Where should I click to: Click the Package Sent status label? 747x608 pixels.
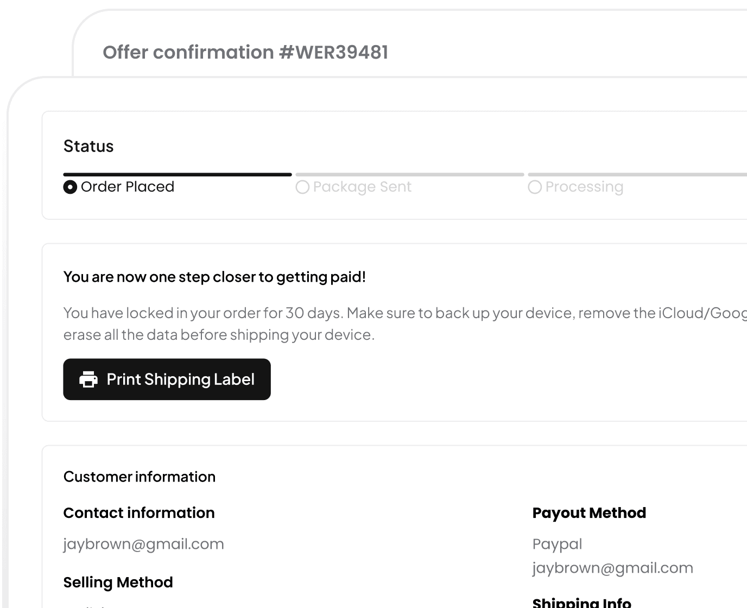point(362,187)
